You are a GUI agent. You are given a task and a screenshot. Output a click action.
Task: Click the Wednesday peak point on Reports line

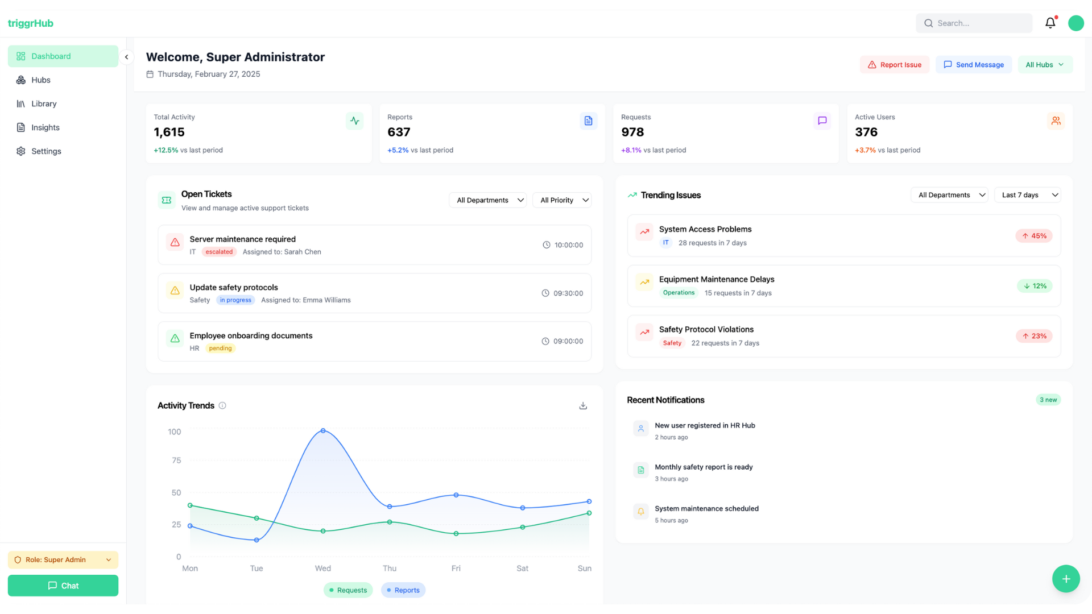click(x=323, y=431)
